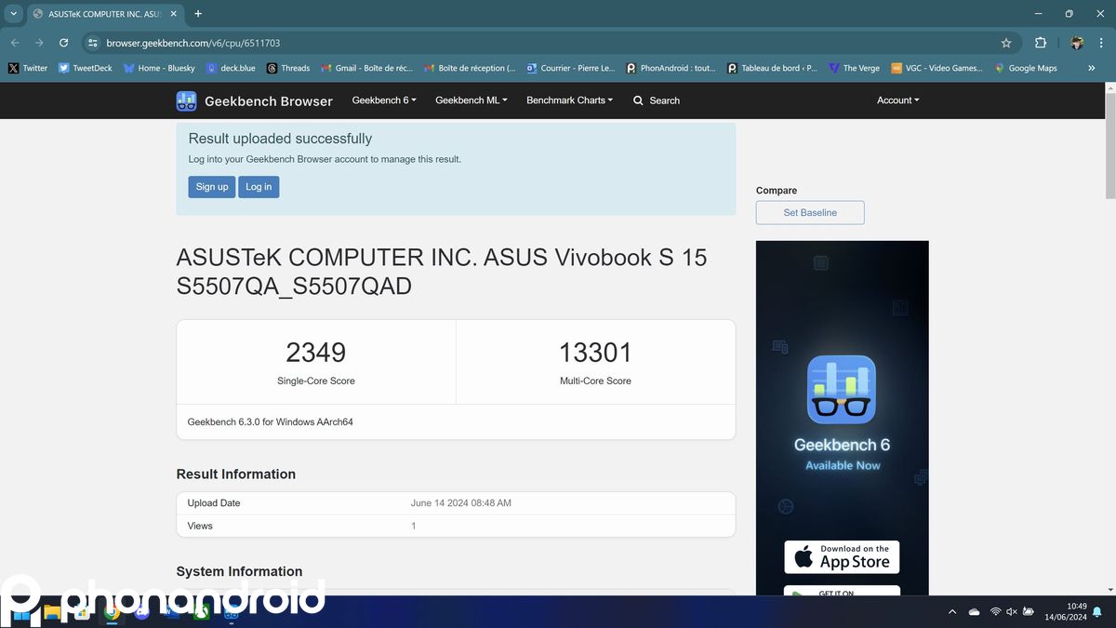Open the Account dropdown menu

(897, 100)
